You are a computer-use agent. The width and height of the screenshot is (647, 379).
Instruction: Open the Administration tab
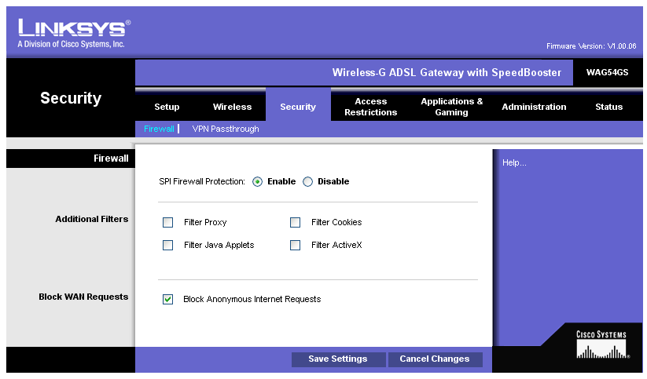click(534, 107)
